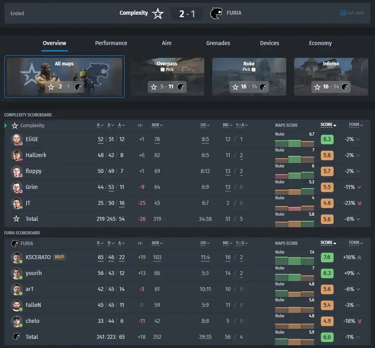Open yuurih player avatar

click(16, 273)
